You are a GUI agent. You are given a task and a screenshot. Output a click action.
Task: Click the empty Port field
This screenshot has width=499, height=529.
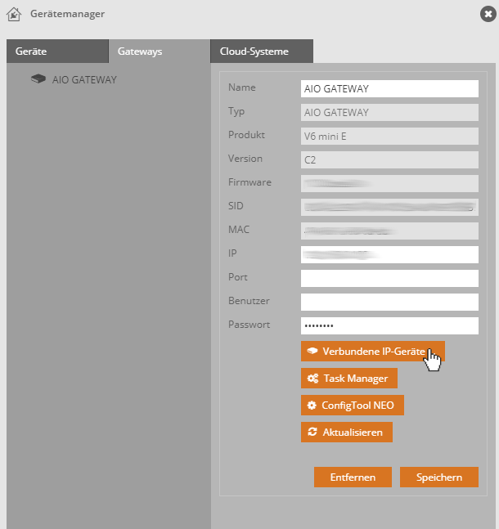389,279
